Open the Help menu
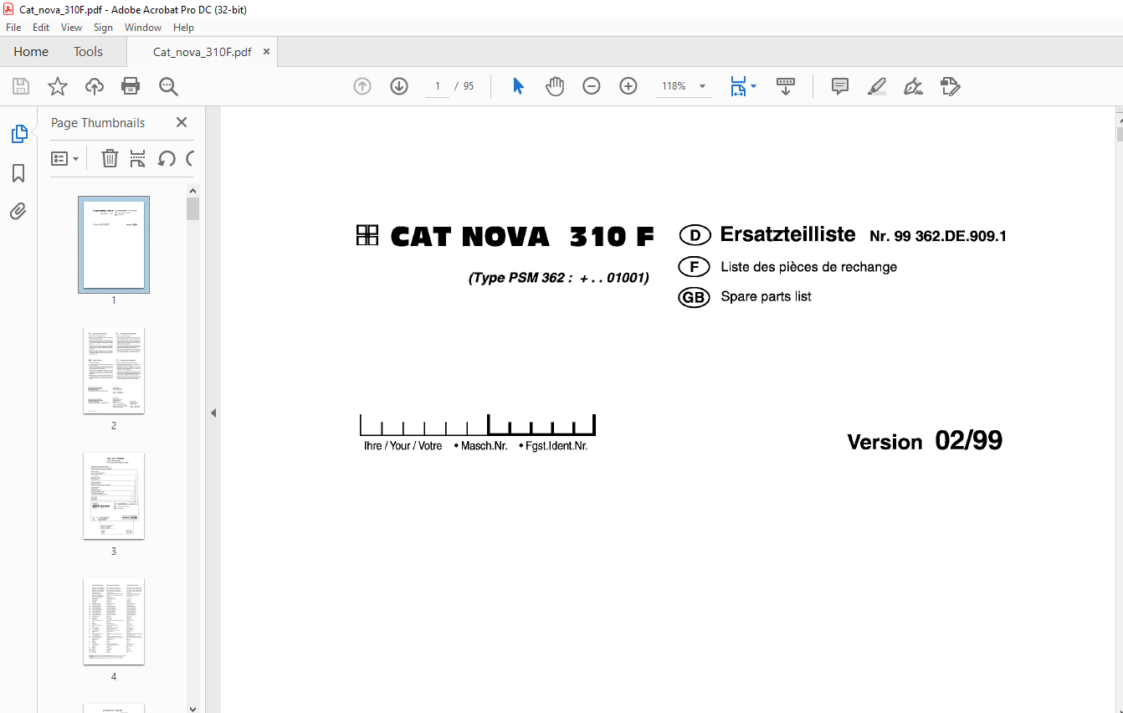1123x713 pixels. [183, 28]
